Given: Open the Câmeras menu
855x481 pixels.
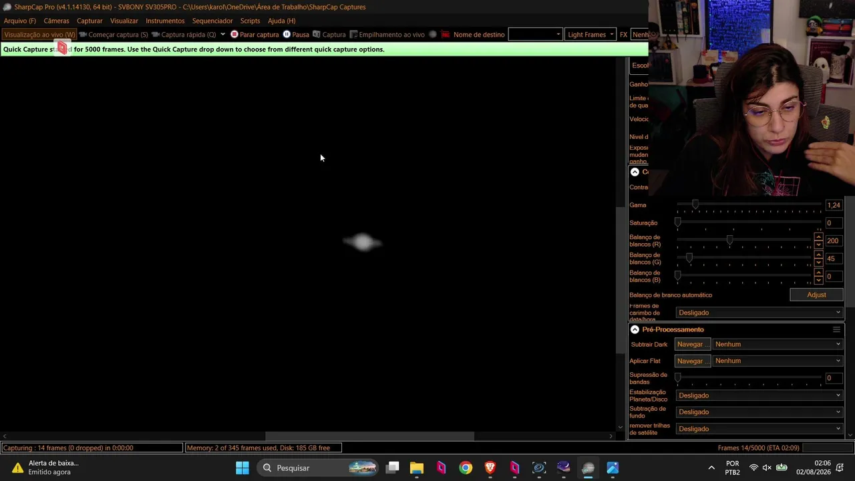Looking at the screenshot, I should [x=56, y=21].
